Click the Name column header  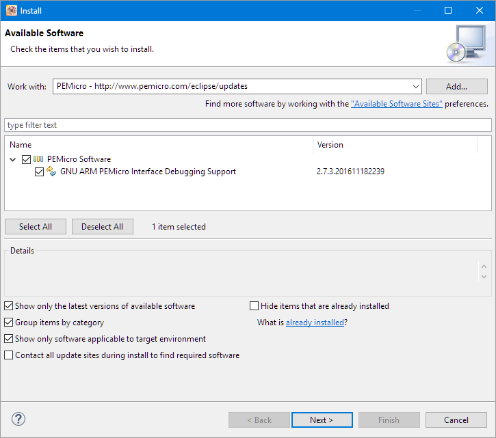click(21, 145)
